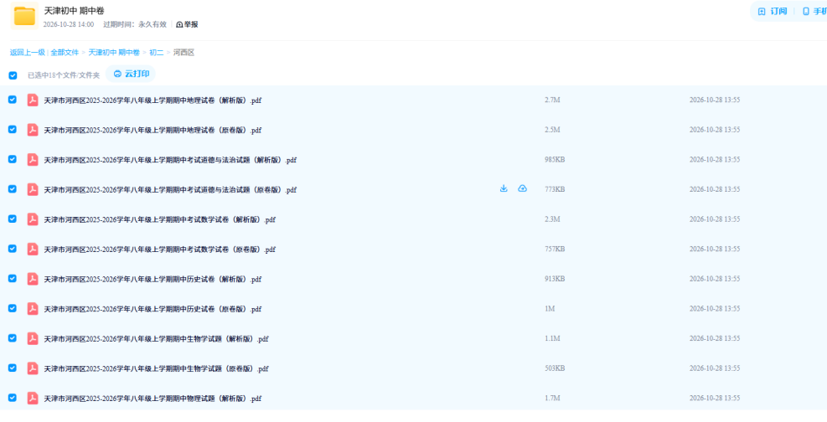This screenshot has width=827, height=422.
Task: Open 天津初中 期中卷 breadcrumb link
Action: 114,52
